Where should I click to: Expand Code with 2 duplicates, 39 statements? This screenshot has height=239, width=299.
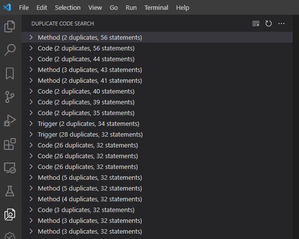157,102
